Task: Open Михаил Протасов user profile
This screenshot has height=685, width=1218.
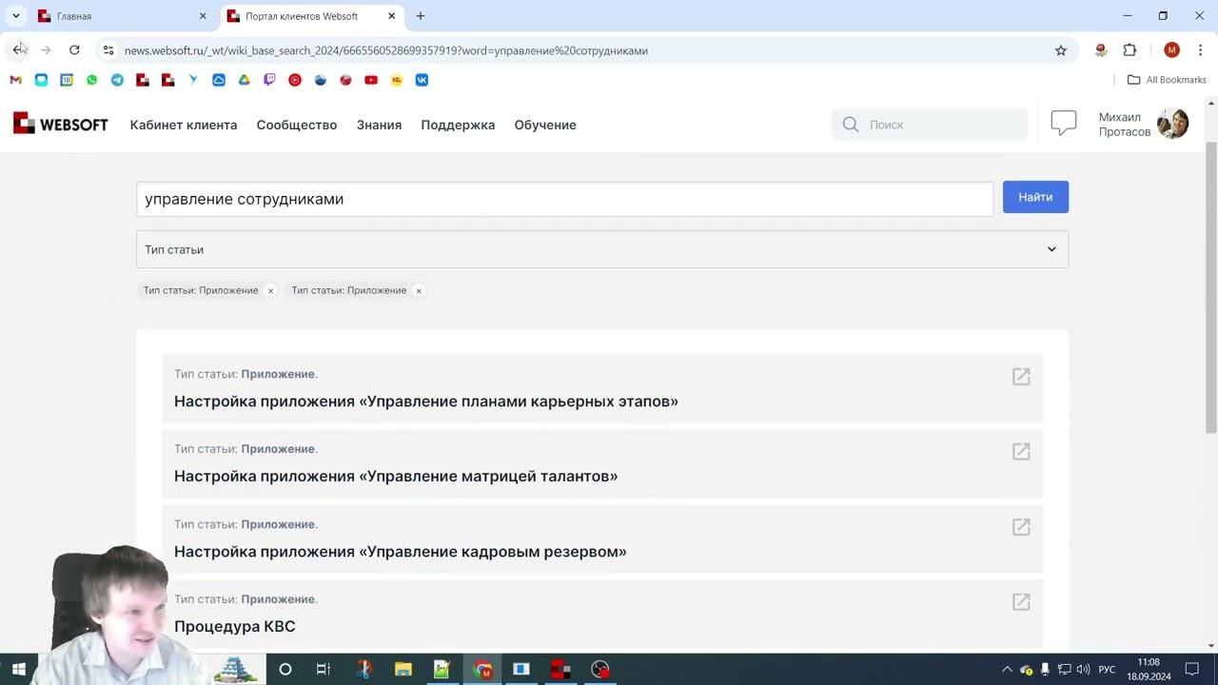Action: point(1143,124)
